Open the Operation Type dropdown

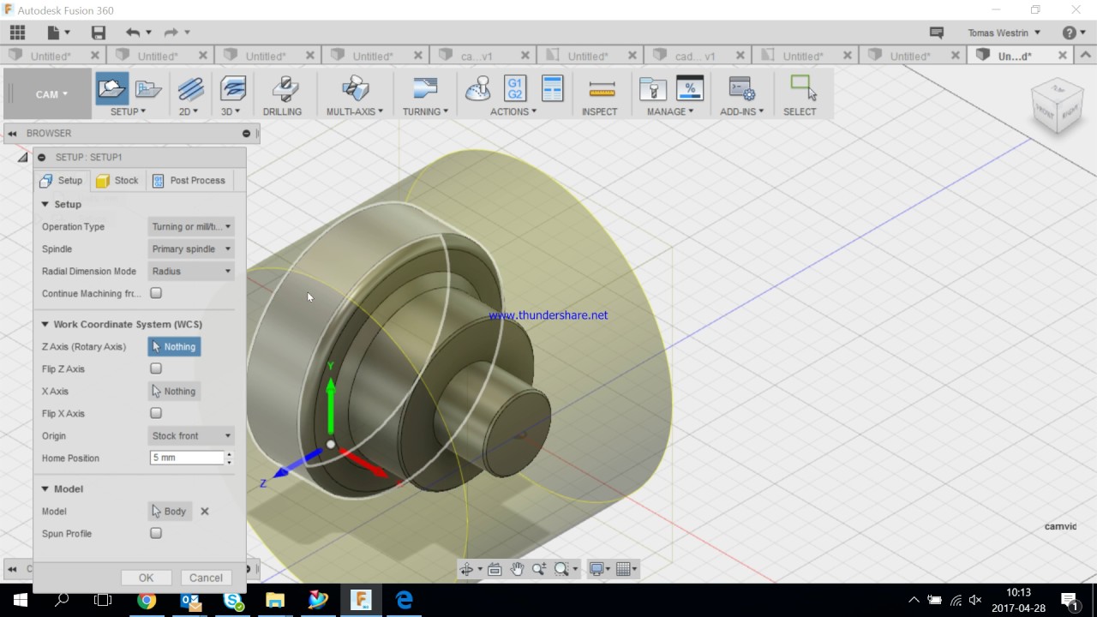[191, 226]
